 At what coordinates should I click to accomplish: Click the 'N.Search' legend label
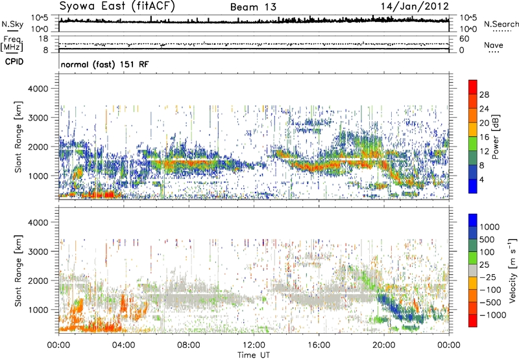click(501, 24)
